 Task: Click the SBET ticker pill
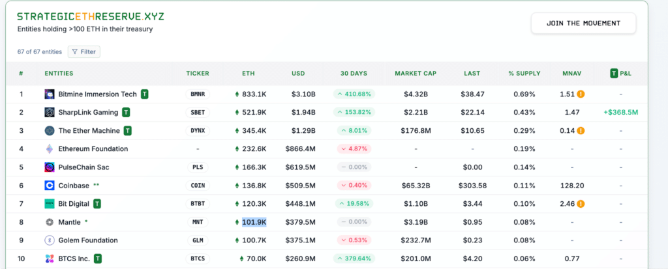[x=198, y=113]
